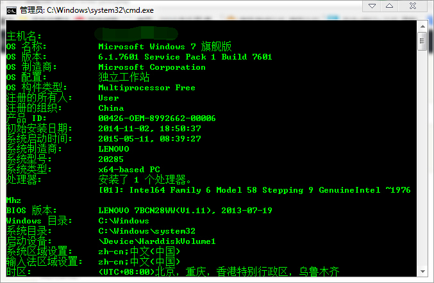
Task: Click the "OS 制造商:" label
Action: tap(31, 67)
